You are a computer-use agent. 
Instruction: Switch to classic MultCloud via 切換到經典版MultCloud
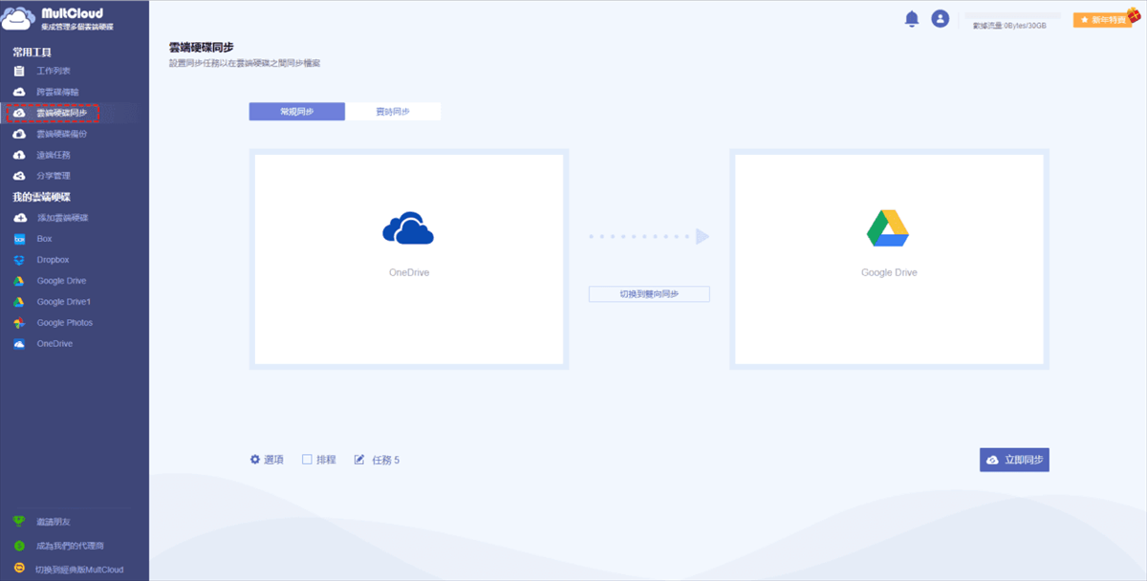(x=78, y=570)
